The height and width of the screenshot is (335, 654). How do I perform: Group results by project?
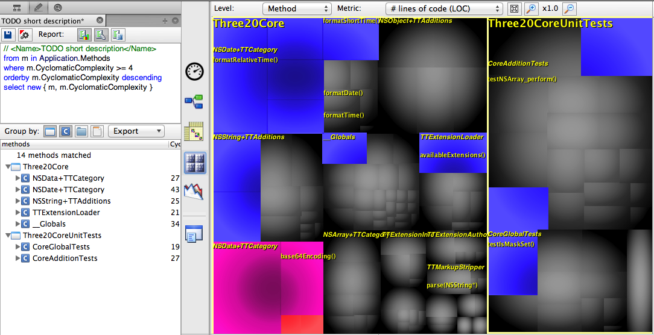pyautogui.click(x=50, y=132)
